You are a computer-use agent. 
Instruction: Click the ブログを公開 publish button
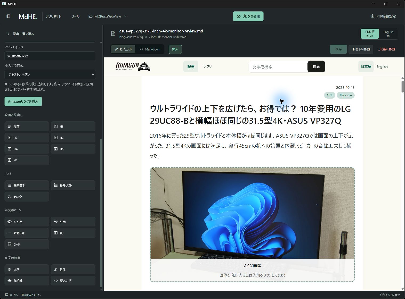pos(248,16)
